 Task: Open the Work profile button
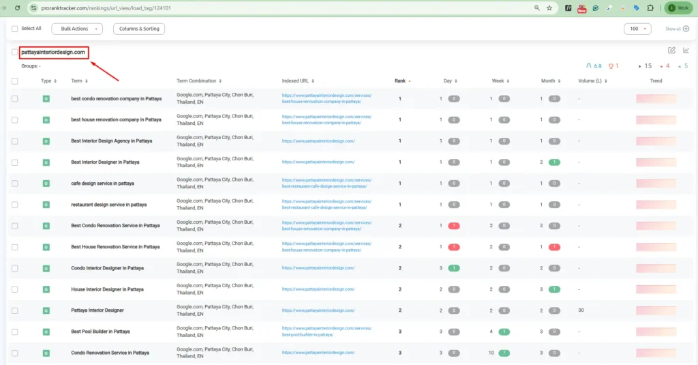(679, 8)
